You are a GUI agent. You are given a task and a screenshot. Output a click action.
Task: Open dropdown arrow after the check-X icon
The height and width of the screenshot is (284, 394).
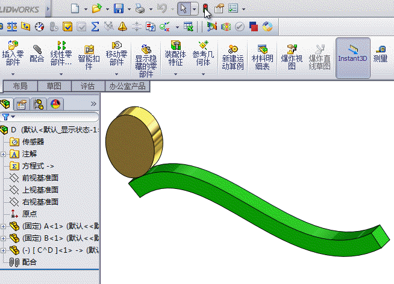click(x=177, y=27)
